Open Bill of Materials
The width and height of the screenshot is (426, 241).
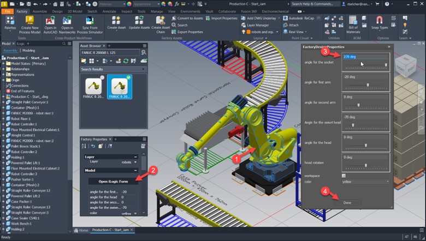click(353, 25)
